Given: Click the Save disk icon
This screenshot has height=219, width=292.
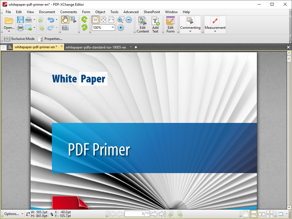Looking at the screenshot, I should 20,20.
